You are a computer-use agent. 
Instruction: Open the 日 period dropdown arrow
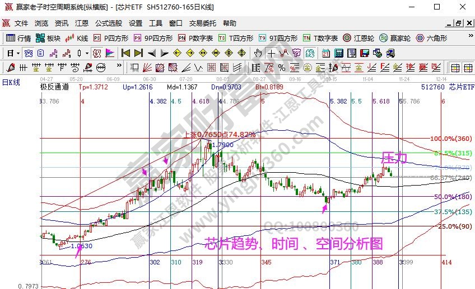pyautogui.click(x=18, y=53)
